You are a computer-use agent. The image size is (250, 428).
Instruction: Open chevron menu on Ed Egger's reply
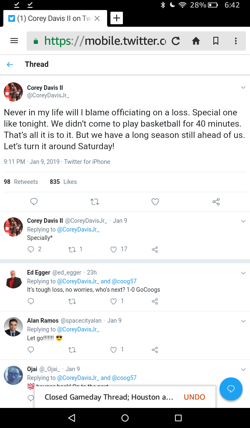pyautogui.click(x=243, y=273)
